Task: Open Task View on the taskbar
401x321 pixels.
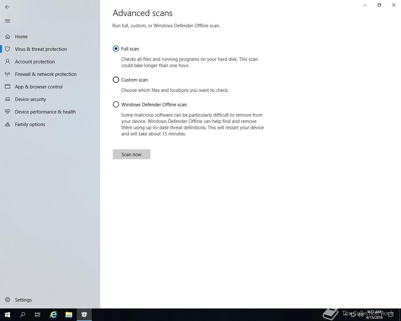Action: (x=38, y=315)
